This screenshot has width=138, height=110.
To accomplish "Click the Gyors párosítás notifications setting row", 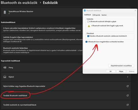I will pos(42,29).
